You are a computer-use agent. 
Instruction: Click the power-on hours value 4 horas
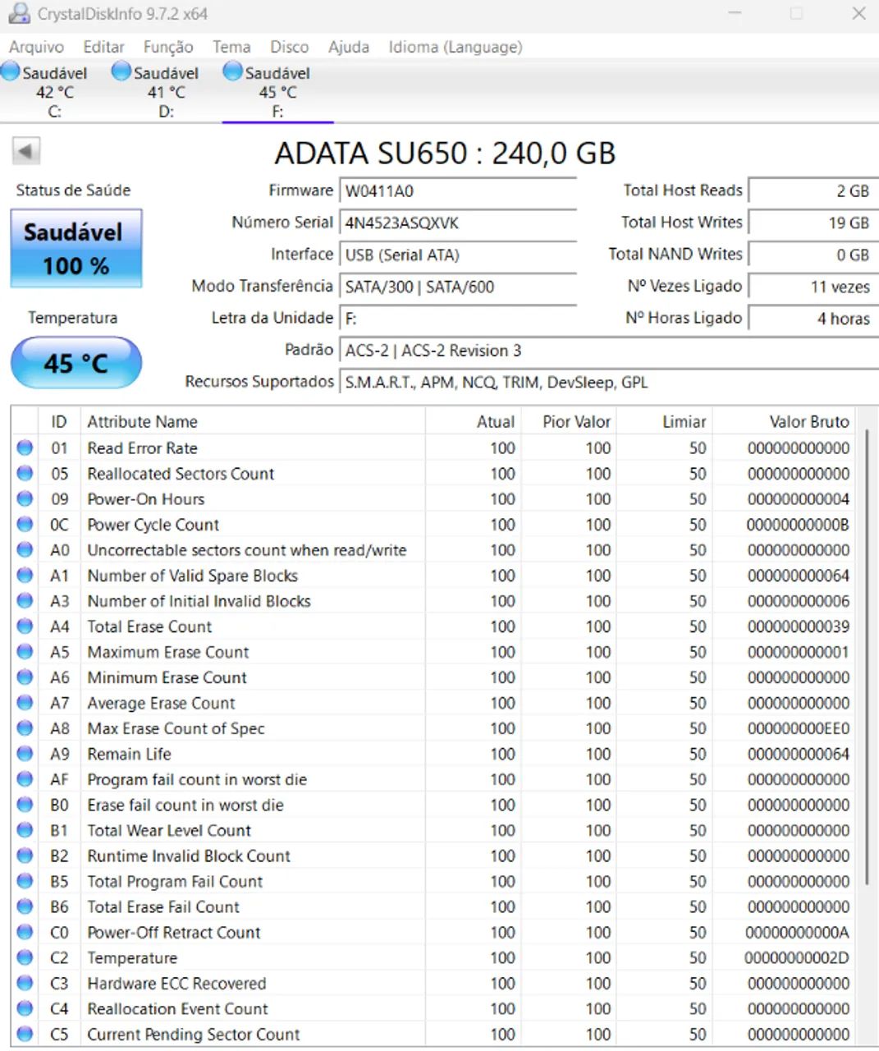pos(813,319)
